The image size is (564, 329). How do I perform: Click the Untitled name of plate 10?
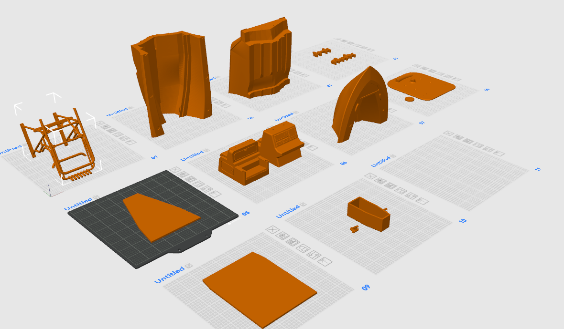[x=288, y=211]
